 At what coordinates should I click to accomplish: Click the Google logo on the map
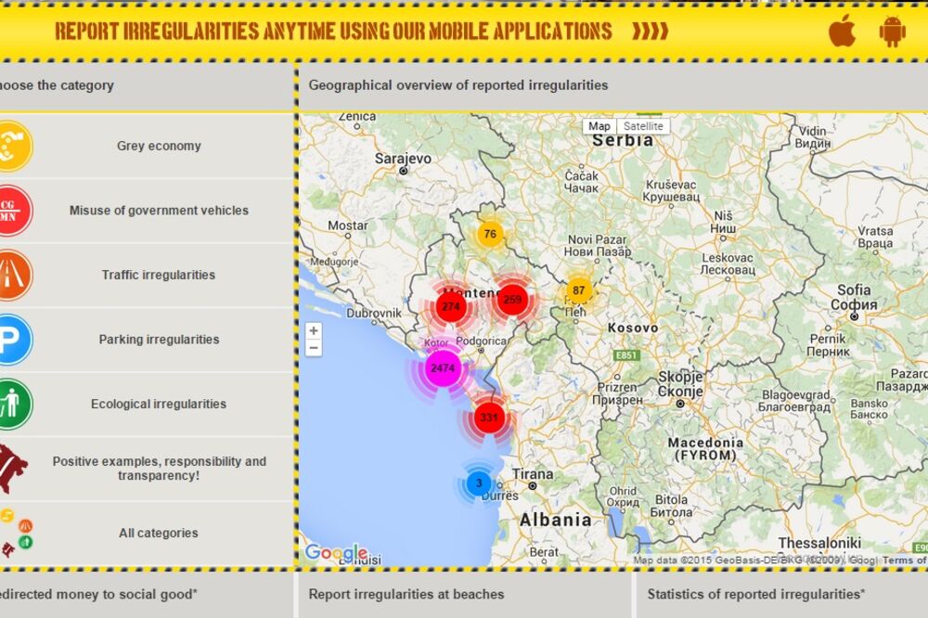(x=335, y=553)
